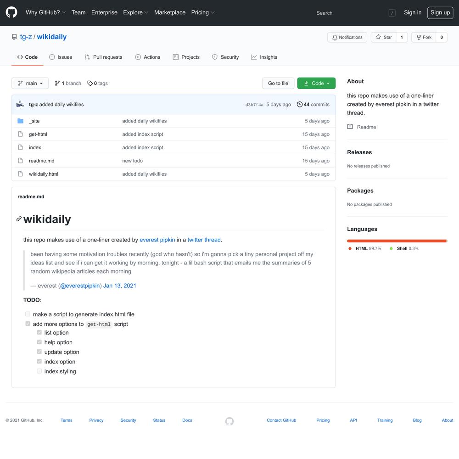
Task: Click the file icon next to index
Action: point(21,147)
